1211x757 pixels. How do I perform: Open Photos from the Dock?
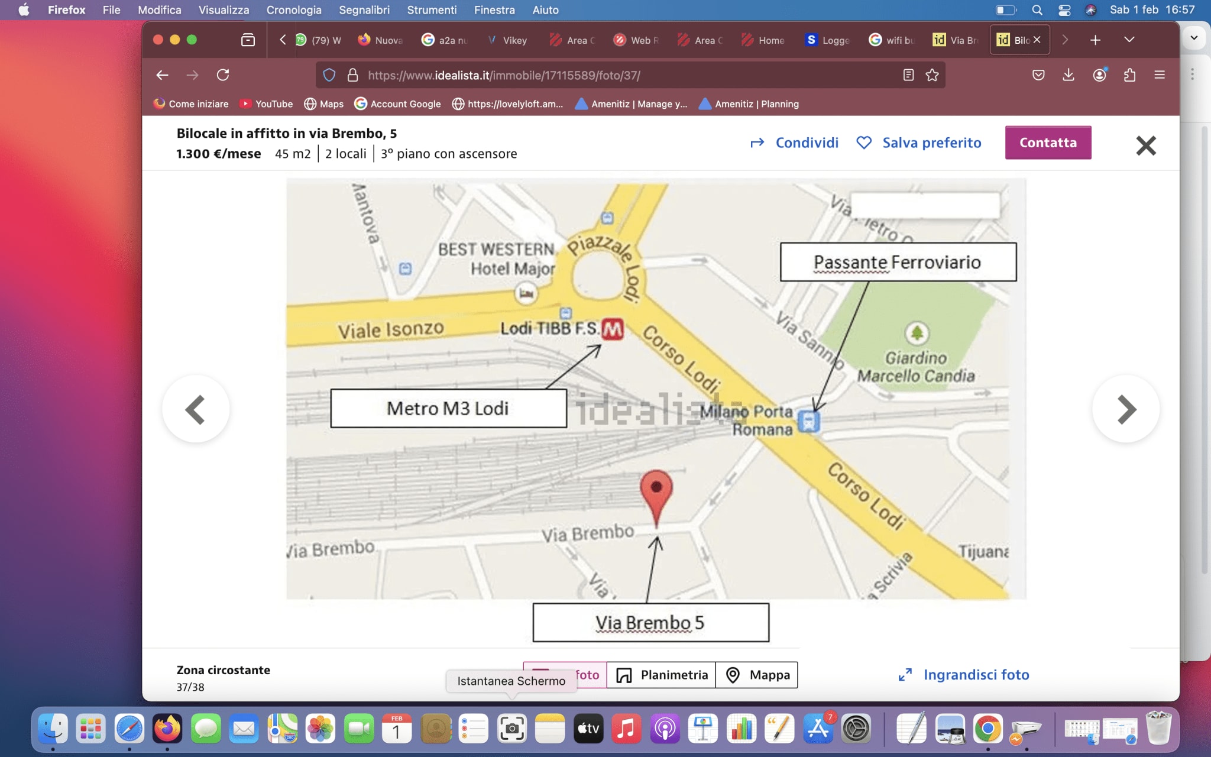click(320, 729)
